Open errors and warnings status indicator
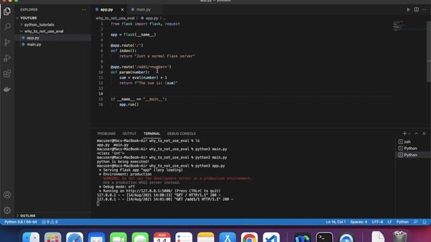The height and width of the screenshot is (242, 431). pyautogui.click(x=50, y=222)
